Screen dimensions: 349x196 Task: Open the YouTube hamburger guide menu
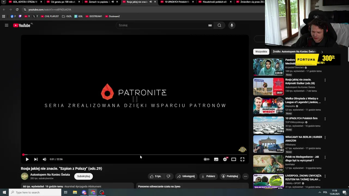click(7, 25)
